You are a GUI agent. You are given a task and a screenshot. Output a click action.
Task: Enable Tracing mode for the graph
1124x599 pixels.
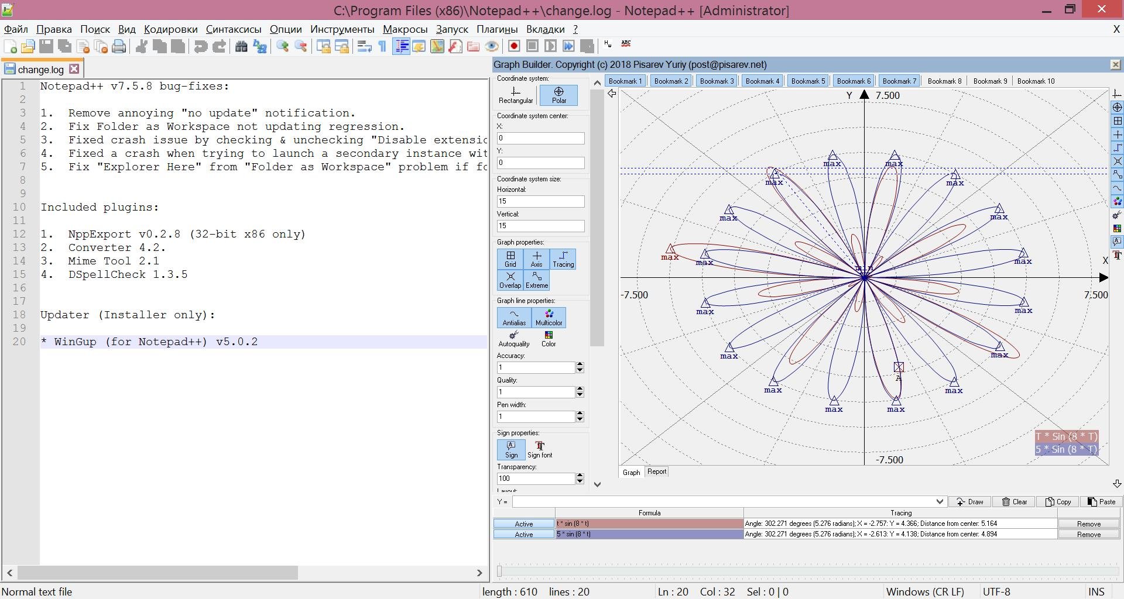pyautogui.click(x=563, y=259)
